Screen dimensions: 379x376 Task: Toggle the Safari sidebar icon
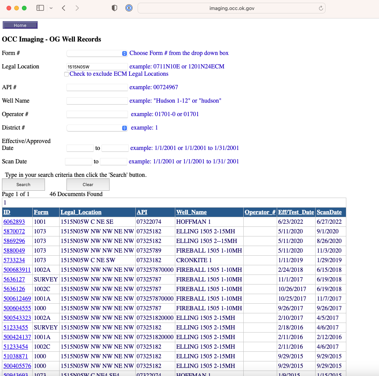coord(40,8)
